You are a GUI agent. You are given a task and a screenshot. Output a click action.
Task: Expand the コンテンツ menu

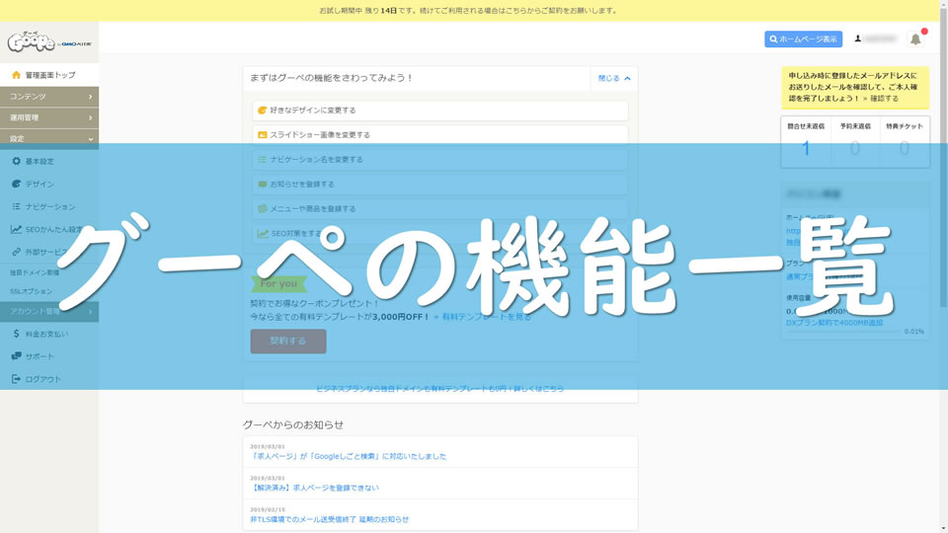[49, 97]
